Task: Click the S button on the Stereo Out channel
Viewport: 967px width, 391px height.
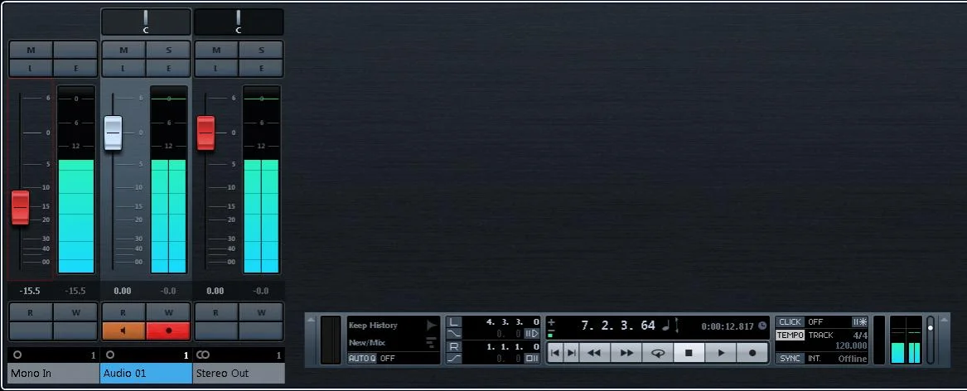Action: tap(261, 50)
